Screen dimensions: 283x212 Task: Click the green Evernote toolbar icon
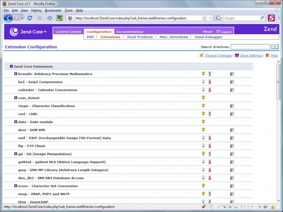coord(60,18)
